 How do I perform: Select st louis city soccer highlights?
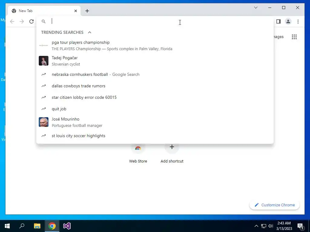click(155, 136)
